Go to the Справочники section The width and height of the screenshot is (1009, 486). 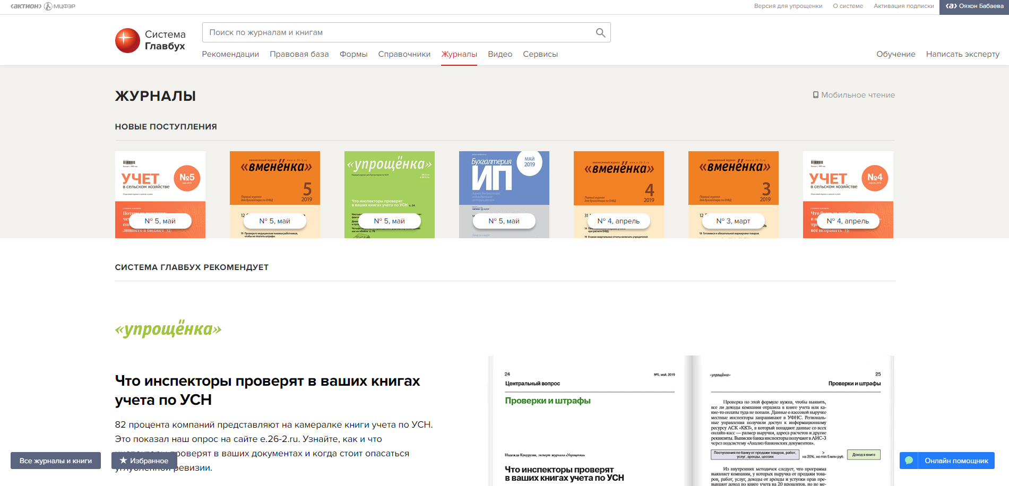pyautogui.click(x=404, y=54)
